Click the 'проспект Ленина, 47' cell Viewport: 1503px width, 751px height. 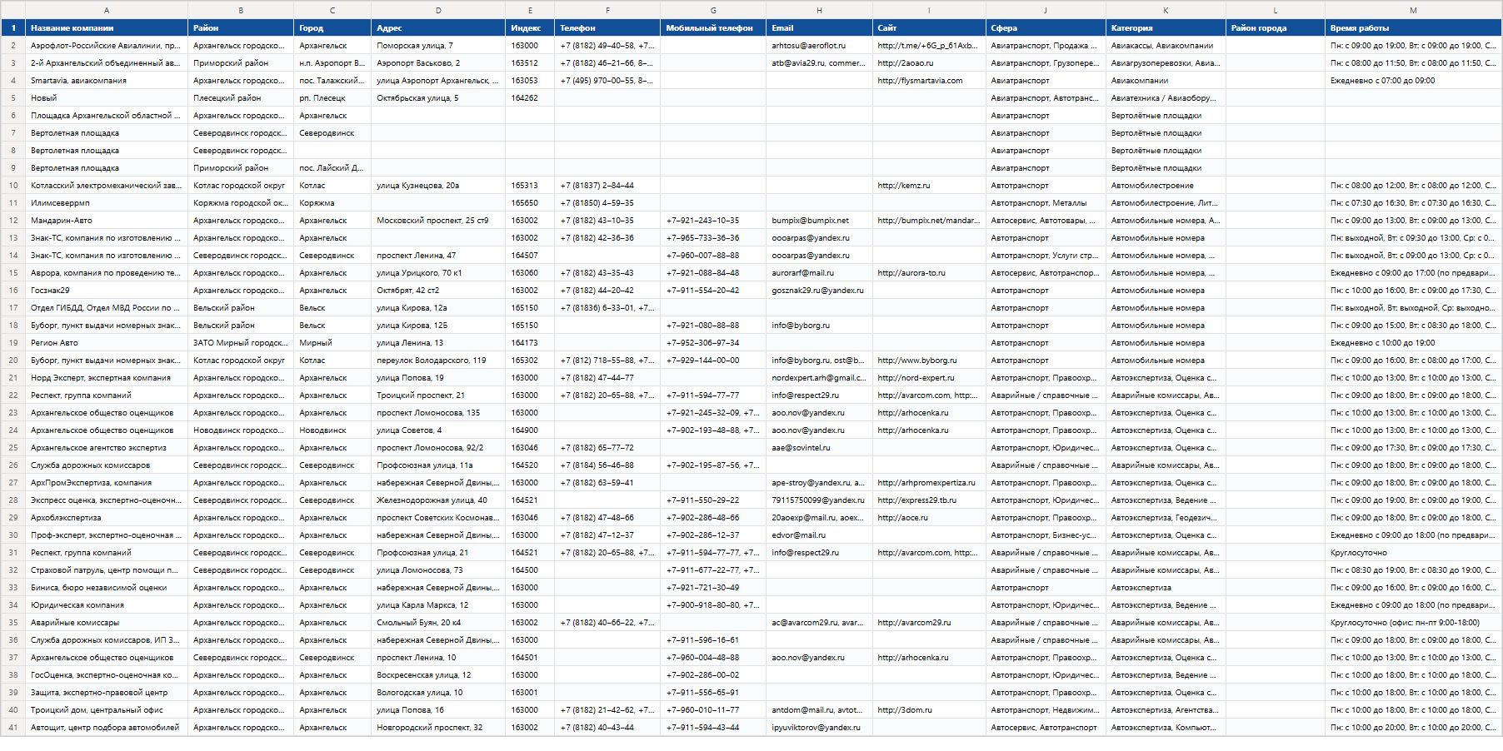(x=438, y=256)
